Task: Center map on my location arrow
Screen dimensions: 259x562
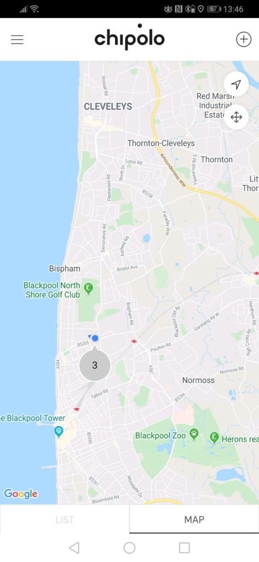Action: point(236,84)
